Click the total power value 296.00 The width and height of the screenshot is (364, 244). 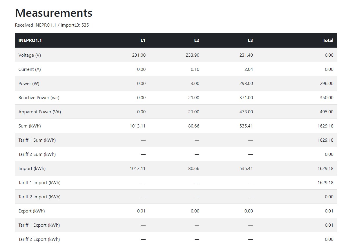(327, 84)
